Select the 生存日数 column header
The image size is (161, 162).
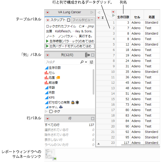(x=123, y=17)
